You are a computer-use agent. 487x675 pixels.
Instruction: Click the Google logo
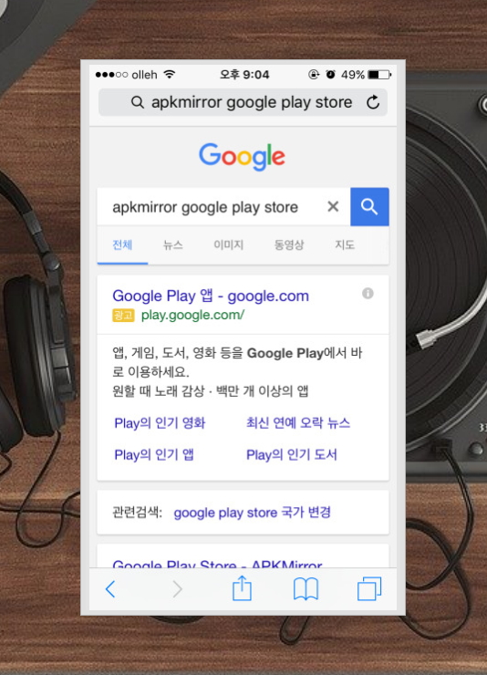point(242,157)
